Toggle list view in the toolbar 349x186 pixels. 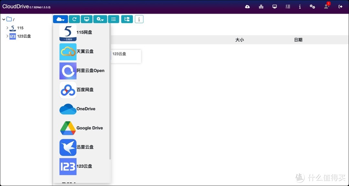(113, 19)
